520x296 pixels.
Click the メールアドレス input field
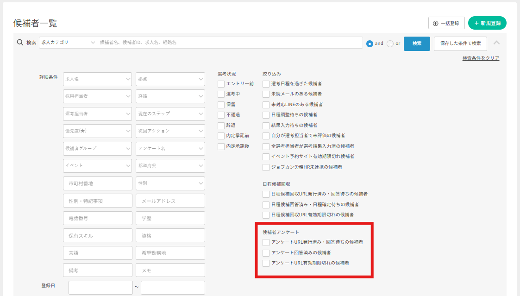click(x=170, y=201)
